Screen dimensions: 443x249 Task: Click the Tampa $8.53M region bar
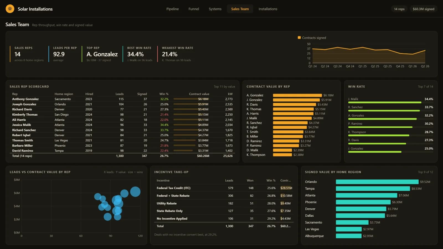click(x=373, y=189)
